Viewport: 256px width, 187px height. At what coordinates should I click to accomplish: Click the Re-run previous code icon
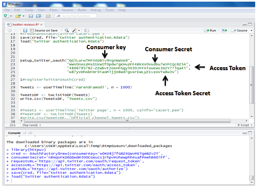pos(224,30)
